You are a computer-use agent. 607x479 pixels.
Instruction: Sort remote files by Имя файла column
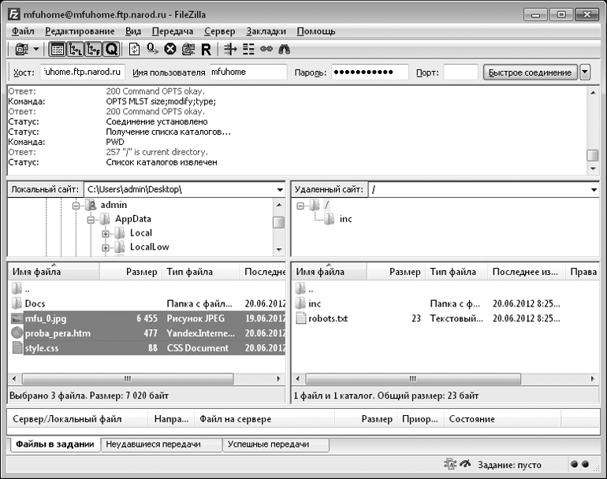[328, 272]
